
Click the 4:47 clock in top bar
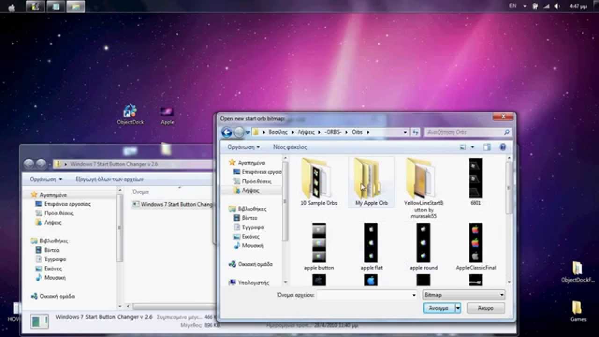pyautogui.click(x=578, y=6)
